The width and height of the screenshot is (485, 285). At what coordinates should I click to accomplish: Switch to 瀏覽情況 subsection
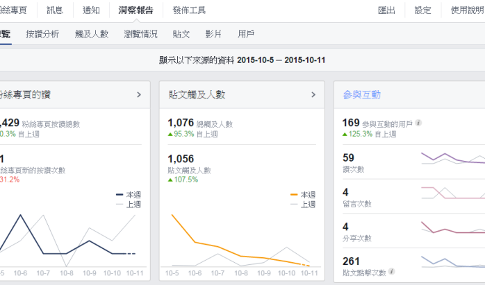[x=140, y=33]
